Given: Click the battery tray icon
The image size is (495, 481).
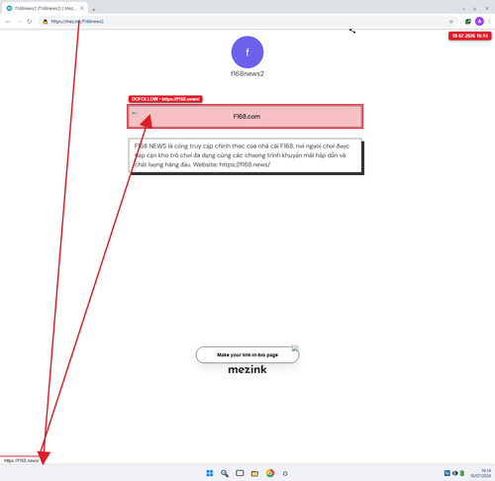Looking at the screenshot, I should (462, 473).
